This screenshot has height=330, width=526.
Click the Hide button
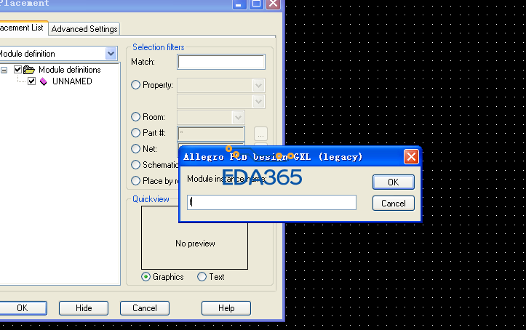(x=84, y=308)
